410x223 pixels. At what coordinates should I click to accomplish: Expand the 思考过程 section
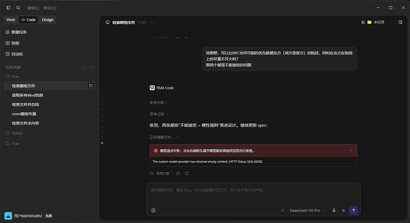click(159, 114)
